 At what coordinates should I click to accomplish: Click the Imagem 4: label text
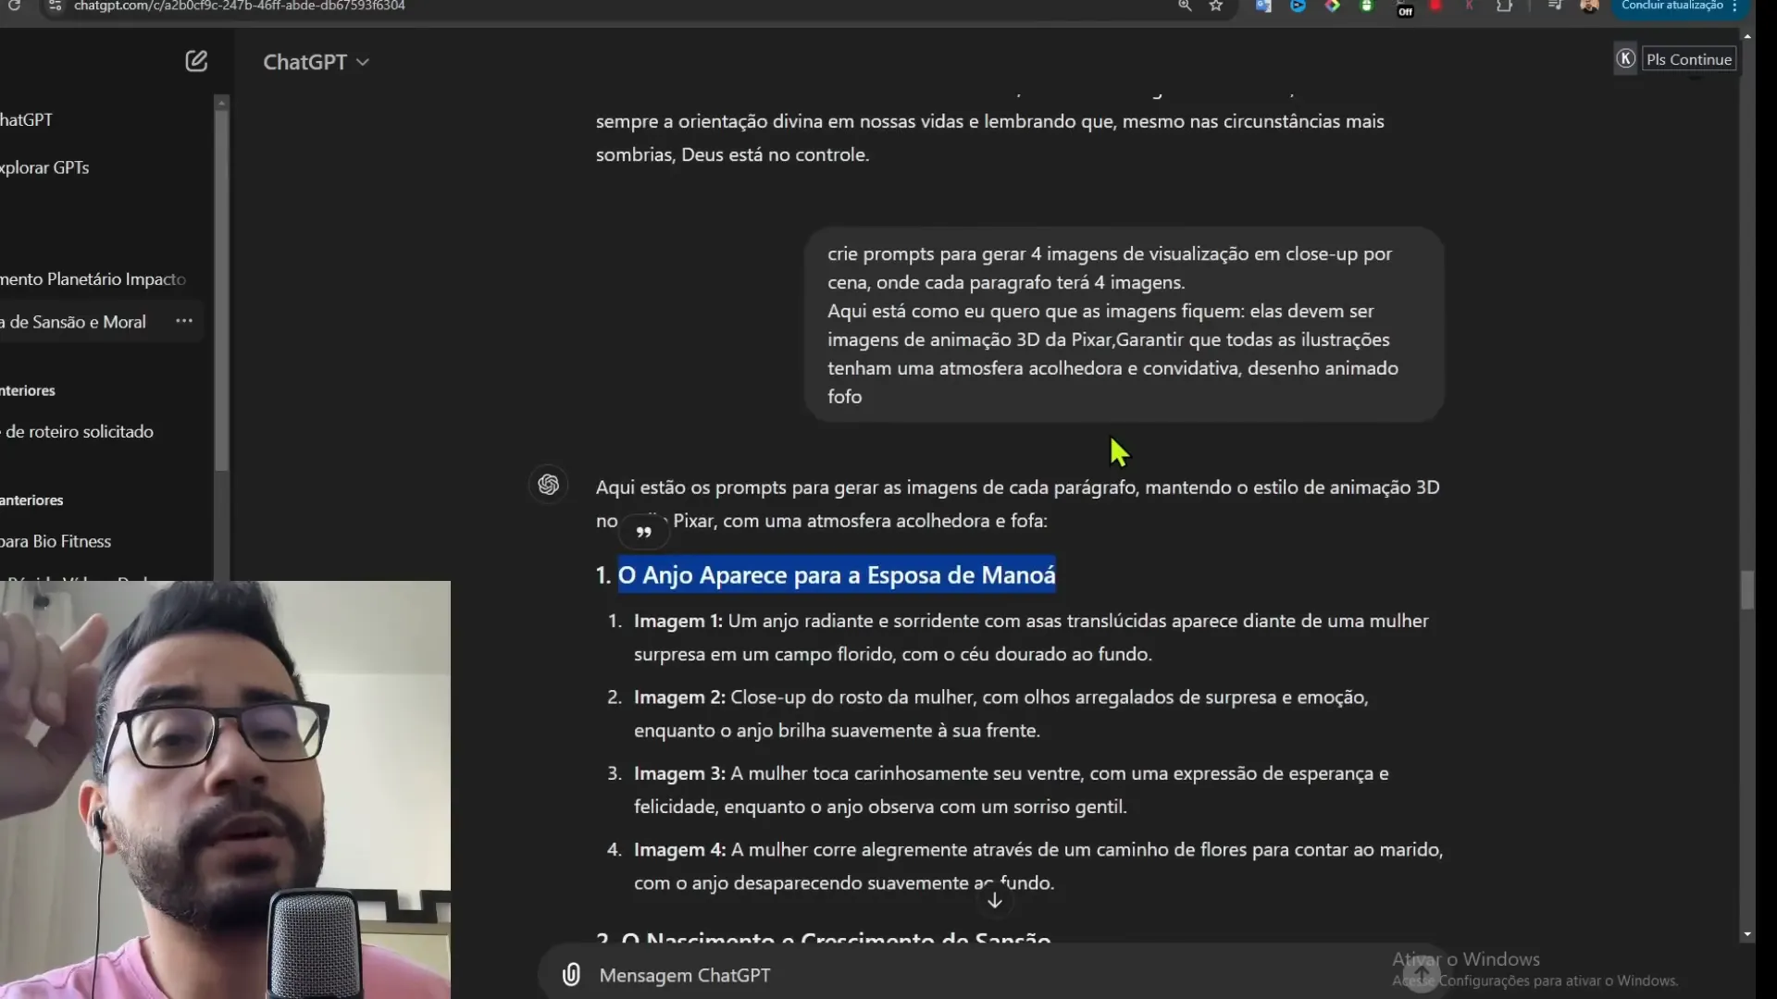[x=679, y=849]
